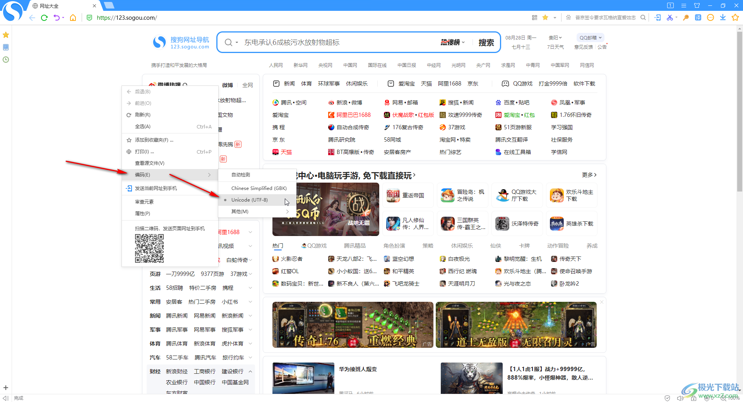Screen dimensions: 743x402
Task: Open sidebar reading list icon
Action: coord(6,47)
